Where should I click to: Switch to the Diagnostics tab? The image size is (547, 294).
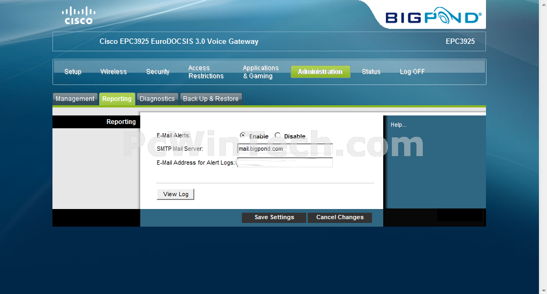point(157,98)
